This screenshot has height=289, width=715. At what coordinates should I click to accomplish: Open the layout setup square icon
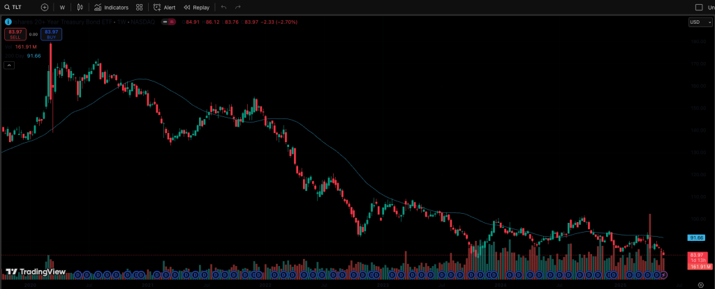click(x=700, y=7)
